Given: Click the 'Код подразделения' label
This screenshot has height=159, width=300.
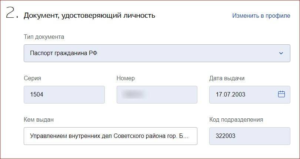Looking at the screenshot, I should (x=236, y=119).
